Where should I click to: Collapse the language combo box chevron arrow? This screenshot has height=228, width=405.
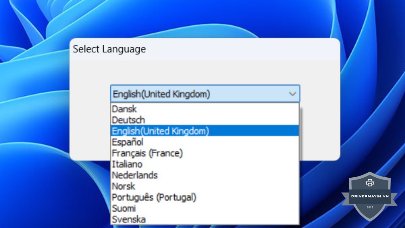coord(292,94)
